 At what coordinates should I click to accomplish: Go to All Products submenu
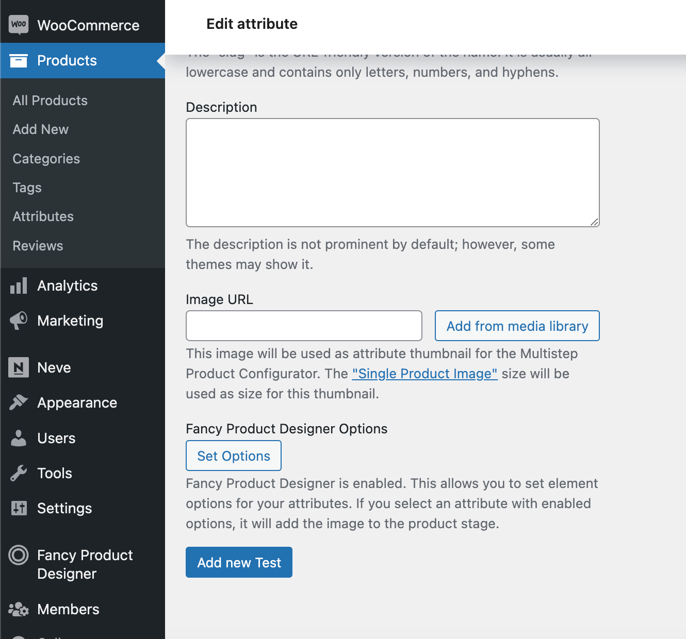click(50, 100)
